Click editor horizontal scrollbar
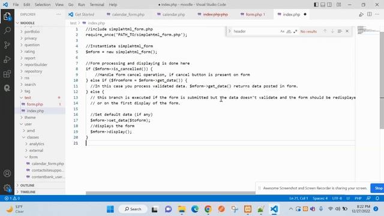Viewport: 384px width, 216px height. coord(170,193)
